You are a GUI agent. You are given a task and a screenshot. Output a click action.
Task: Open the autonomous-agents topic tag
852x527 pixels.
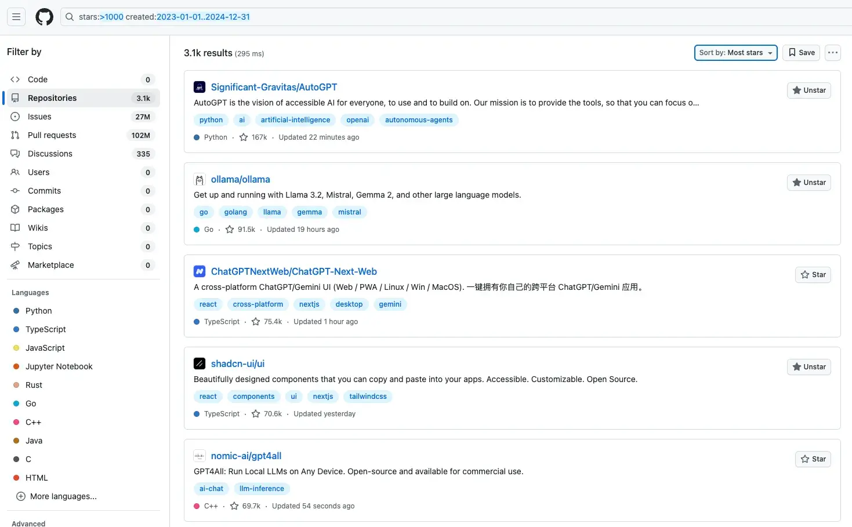click(x=419, y=120)
